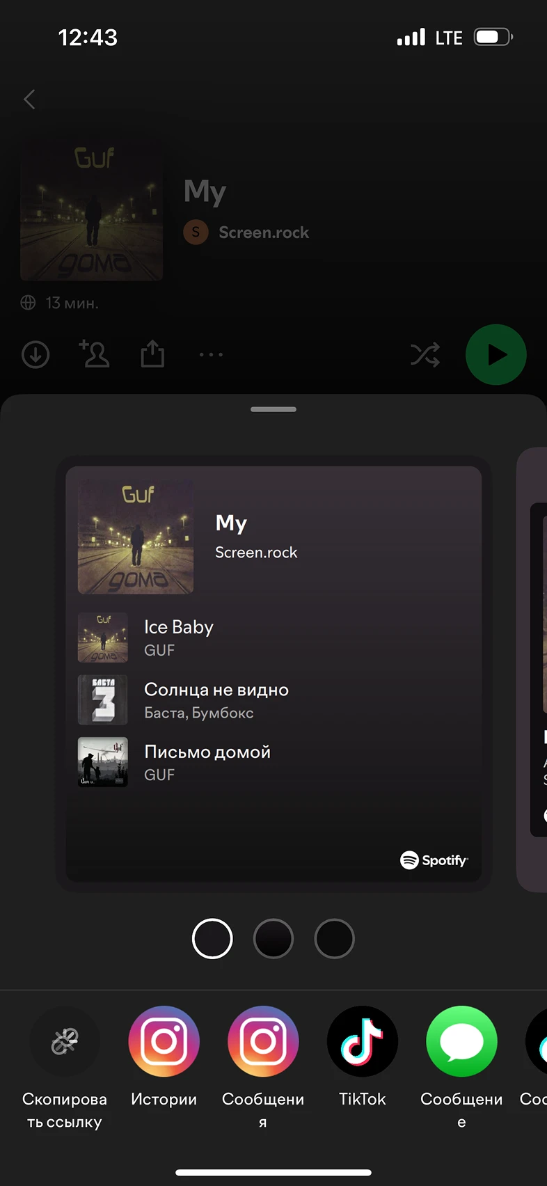This screenshot has height=1186, width=547.
Task: Tap the add collaborator icon
Action: (x=95, y=354)
